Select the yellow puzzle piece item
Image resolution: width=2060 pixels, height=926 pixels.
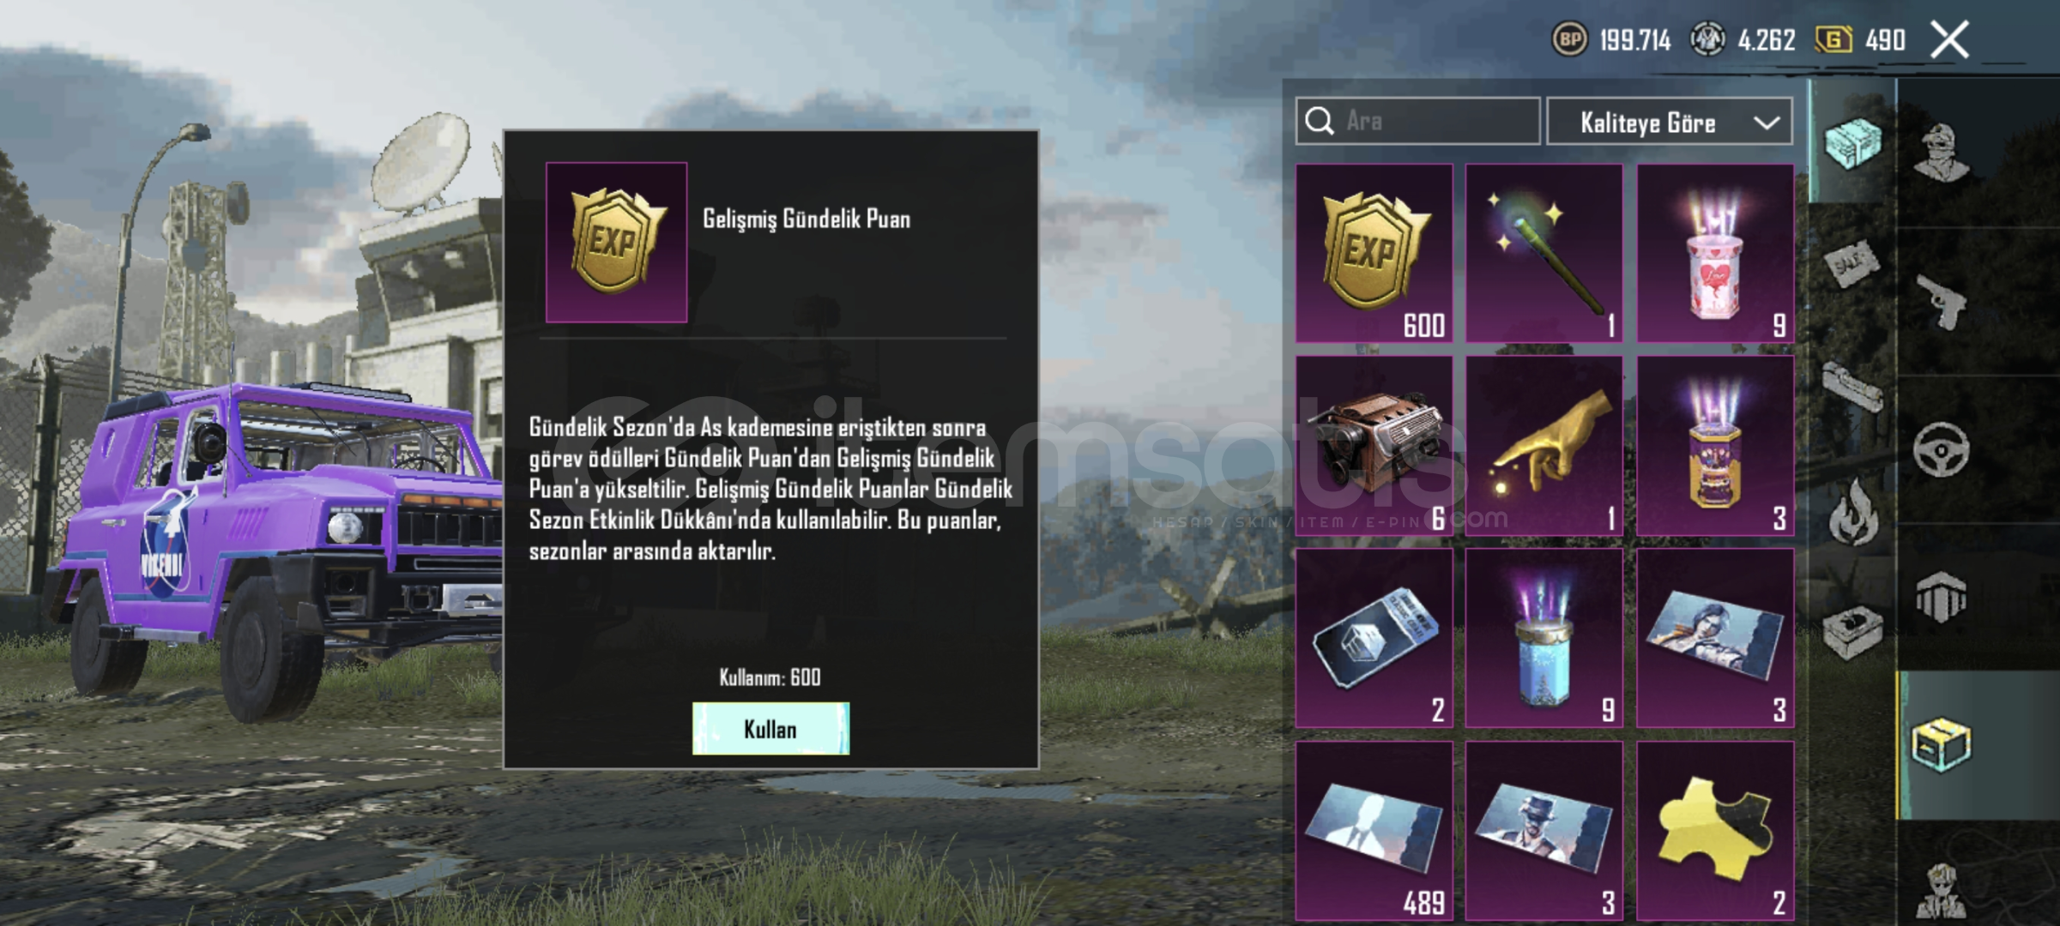(x=1714, y=831)
